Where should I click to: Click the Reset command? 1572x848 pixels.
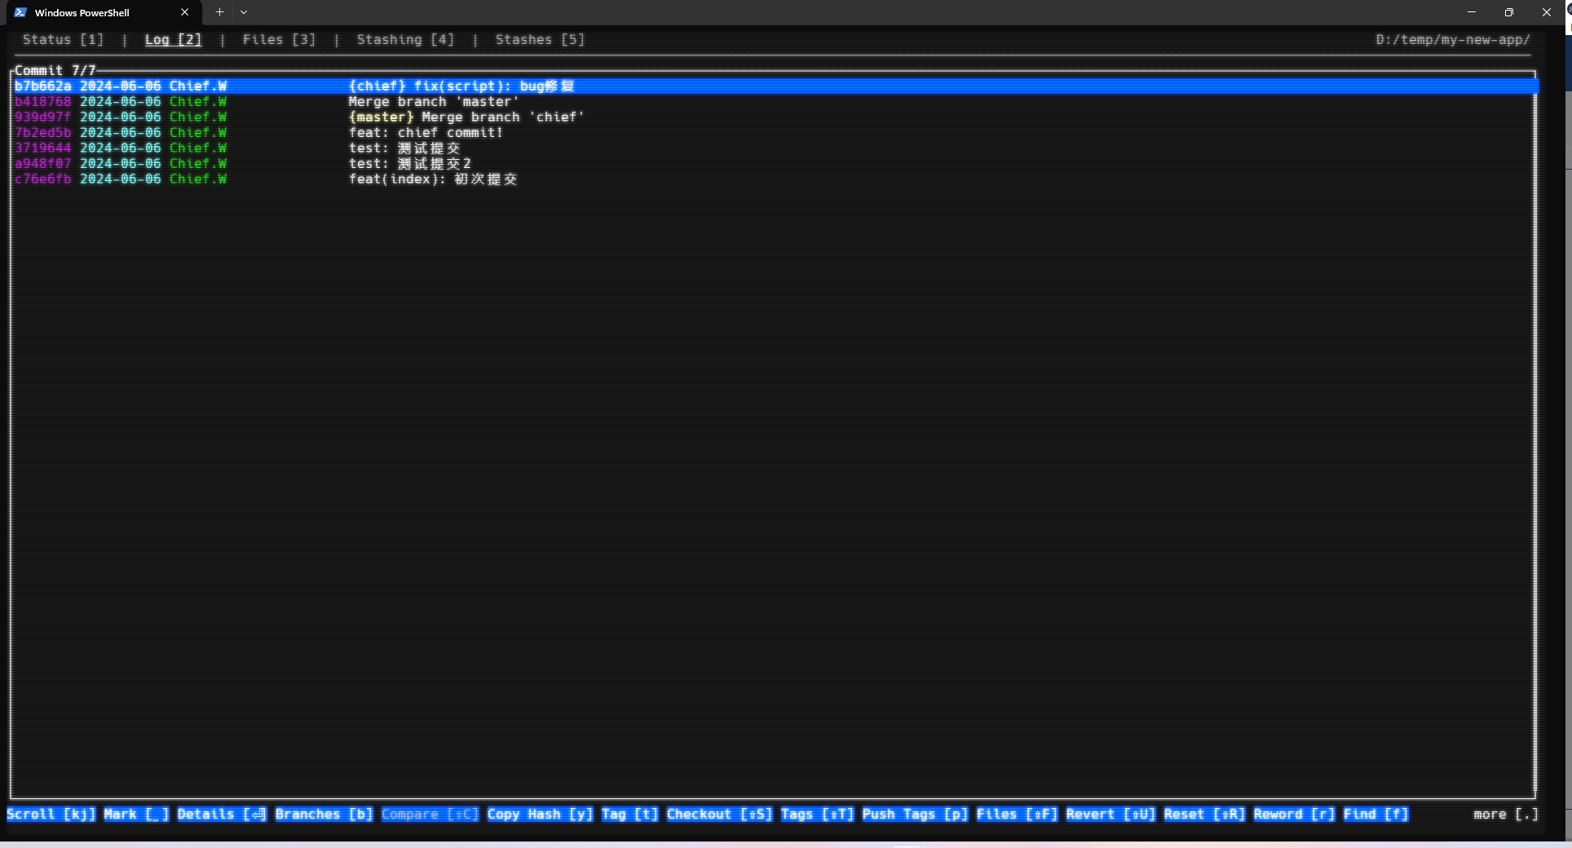pos(1205,815)
